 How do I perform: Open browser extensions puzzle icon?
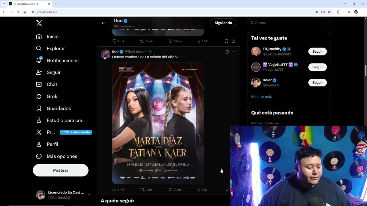click(x=339, y=12)
